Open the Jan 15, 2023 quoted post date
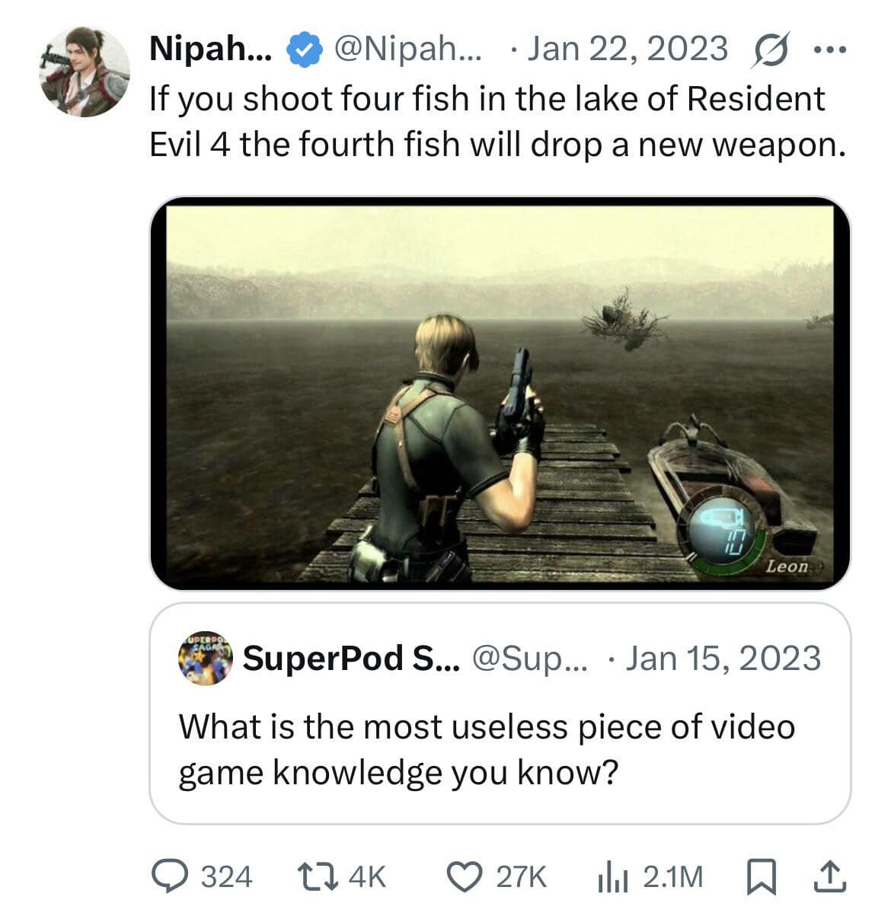The width and height of the screenshot is (891, 919). pyautogui.click(x=722, y=659)
